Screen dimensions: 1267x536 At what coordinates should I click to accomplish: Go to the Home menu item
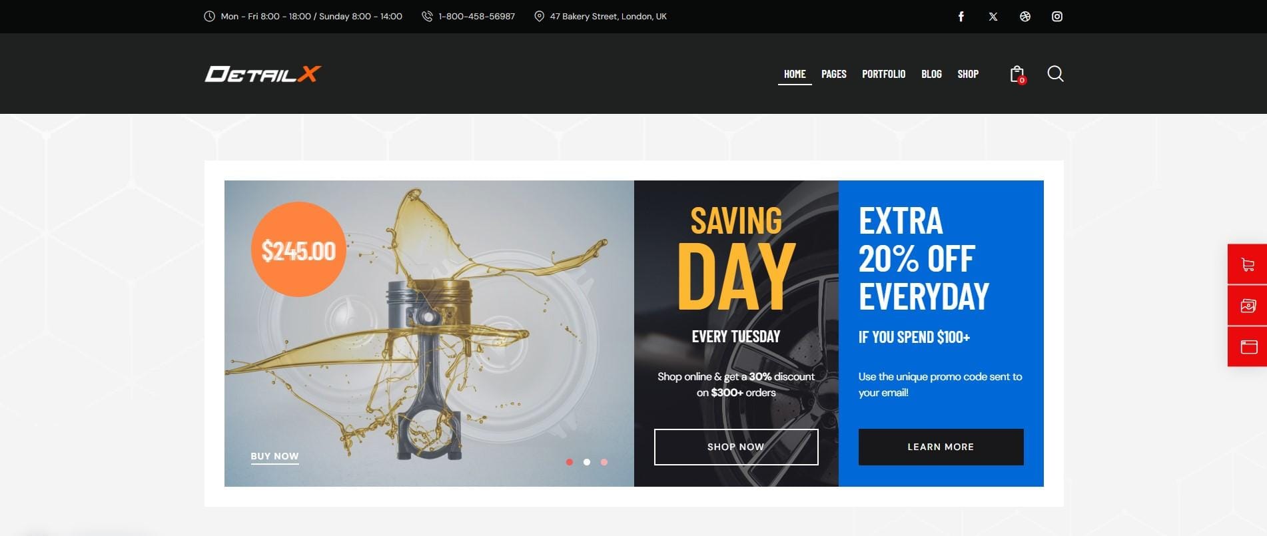point(795,74)
